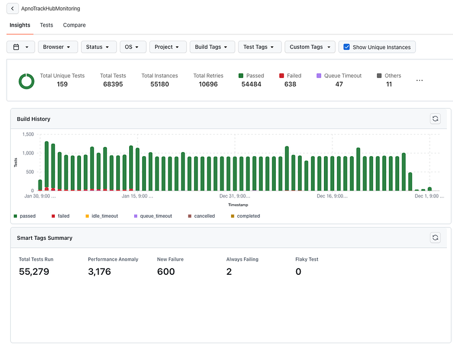Viewport: 453px width, 350px height.
Task: Expand the Status filter dropdown
Action: (x=99, y=47)
